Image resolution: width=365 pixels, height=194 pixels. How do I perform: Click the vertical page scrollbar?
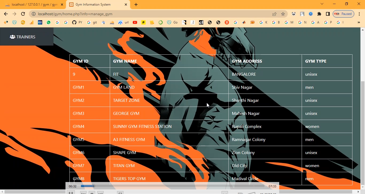363,133
